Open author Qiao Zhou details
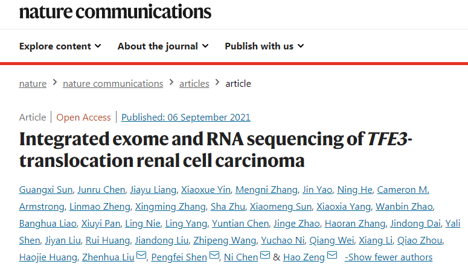The image size is (468, 267). coord(419,240)
